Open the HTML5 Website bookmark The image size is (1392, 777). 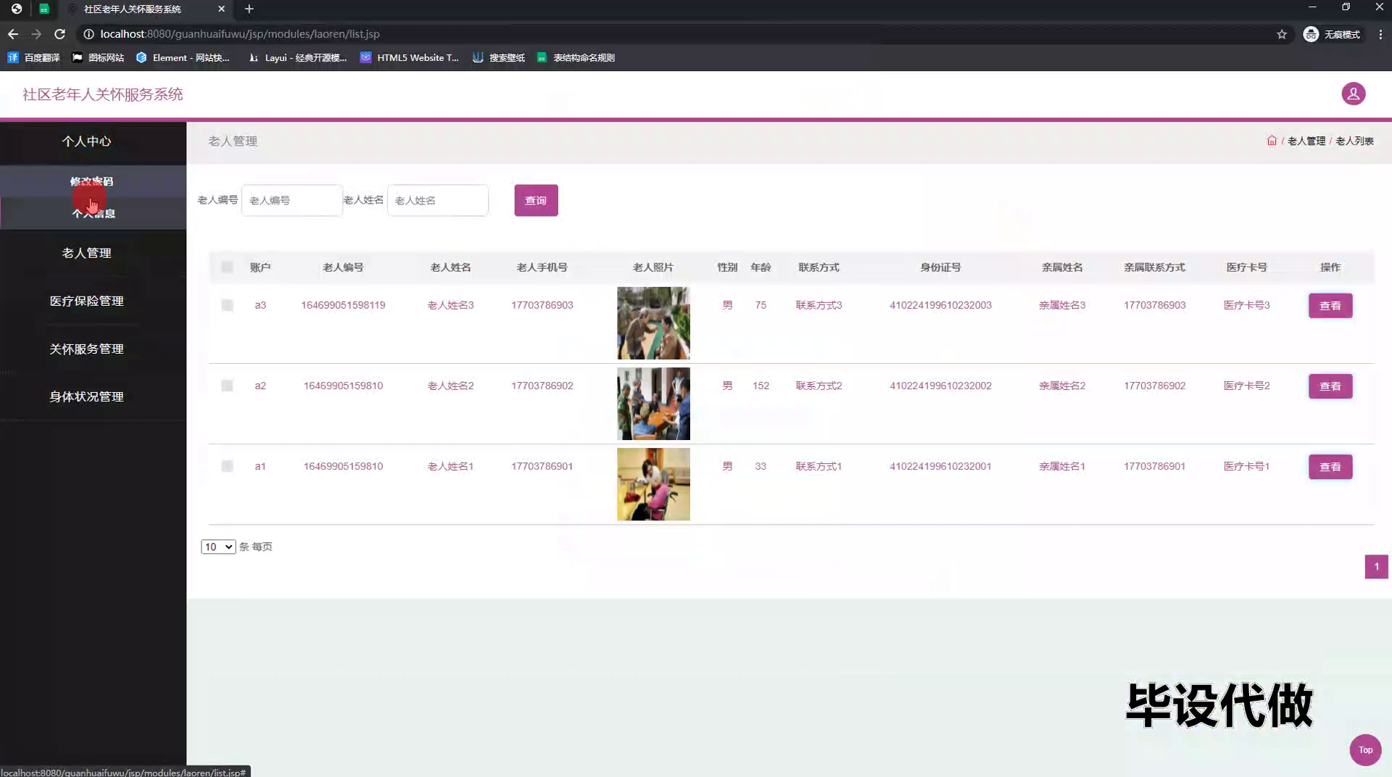(410, 58)
